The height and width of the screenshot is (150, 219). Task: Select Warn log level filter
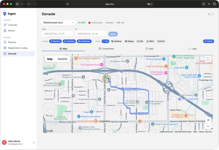pyautogui.click(x=150, y=41)
